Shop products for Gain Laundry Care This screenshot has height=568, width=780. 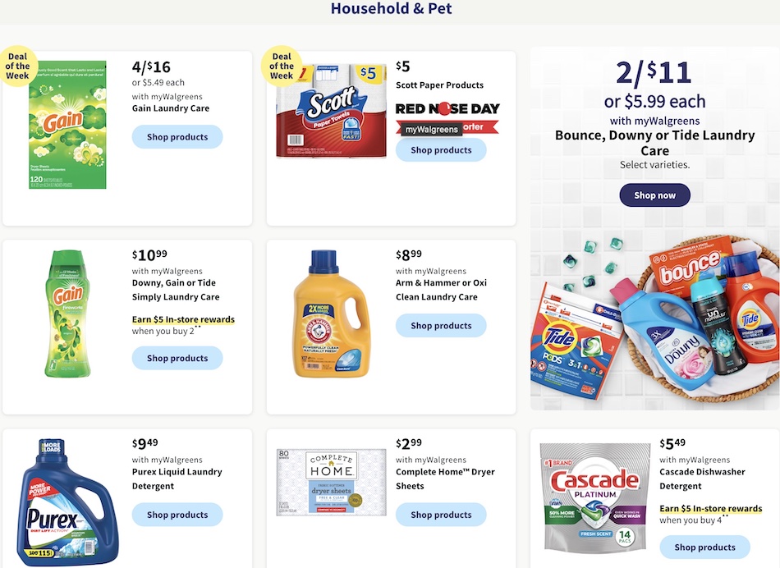click(x=177, y=137)
